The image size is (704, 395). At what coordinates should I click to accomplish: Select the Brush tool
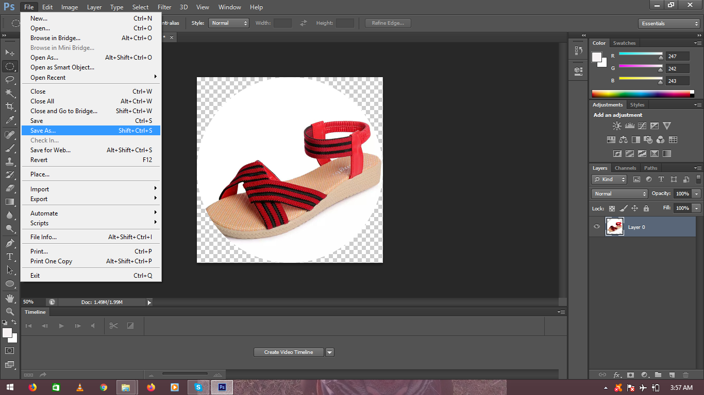[x=10, y=148]
